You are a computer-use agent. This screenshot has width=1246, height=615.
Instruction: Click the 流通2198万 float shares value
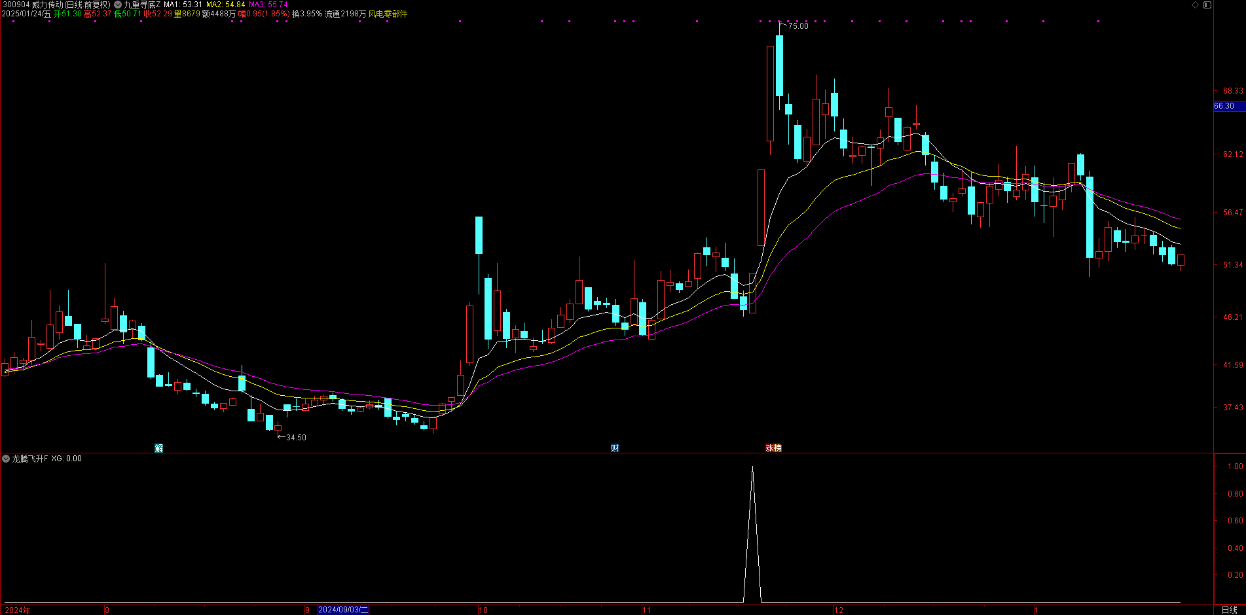click(345, 14)
